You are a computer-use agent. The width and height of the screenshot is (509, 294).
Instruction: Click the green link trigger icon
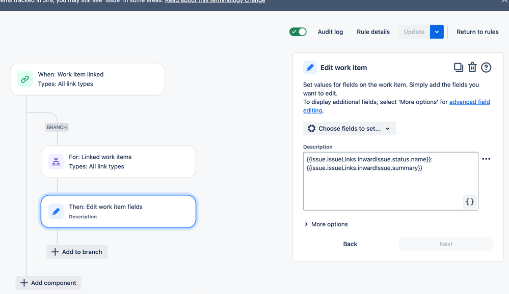coord(25,79)
